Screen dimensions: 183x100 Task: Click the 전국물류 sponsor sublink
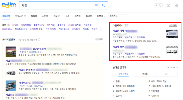point(141,37)
